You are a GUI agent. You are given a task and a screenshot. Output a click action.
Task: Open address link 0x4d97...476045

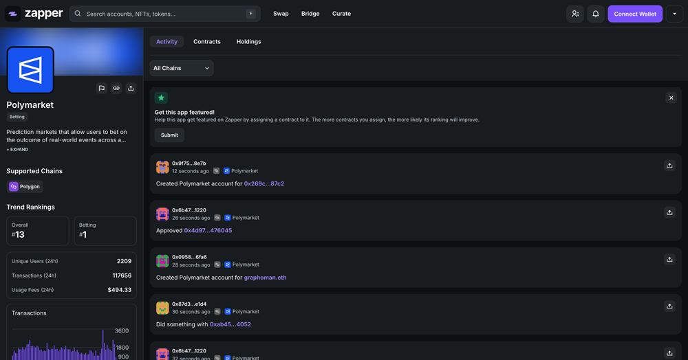pyautogui.click(x=208, y=230)
